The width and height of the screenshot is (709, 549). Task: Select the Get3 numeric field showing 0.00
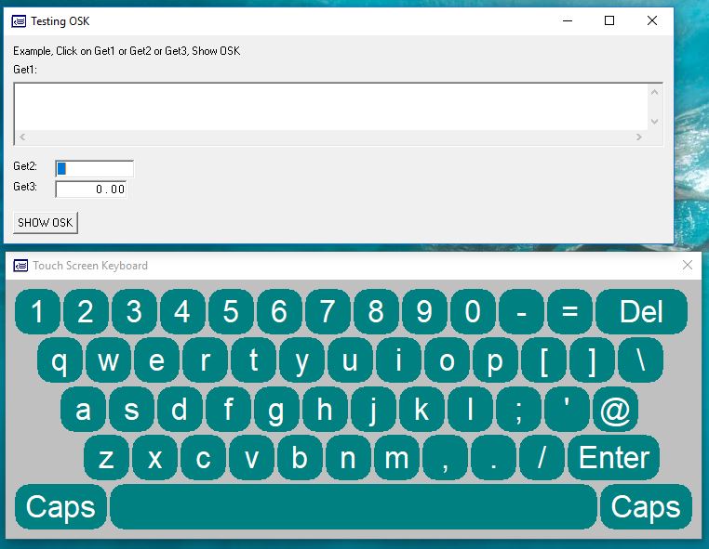pos(91,190)
